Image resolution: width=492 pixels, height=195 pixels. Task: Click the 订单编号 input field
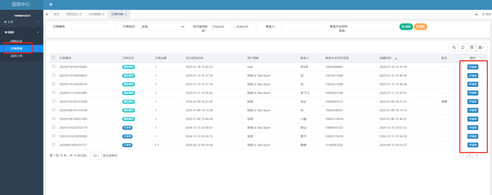tap(93, 27)
